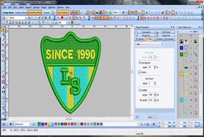
Task: Click the diamond shape tool in left toolbox
Action: (x=3, y=97)
